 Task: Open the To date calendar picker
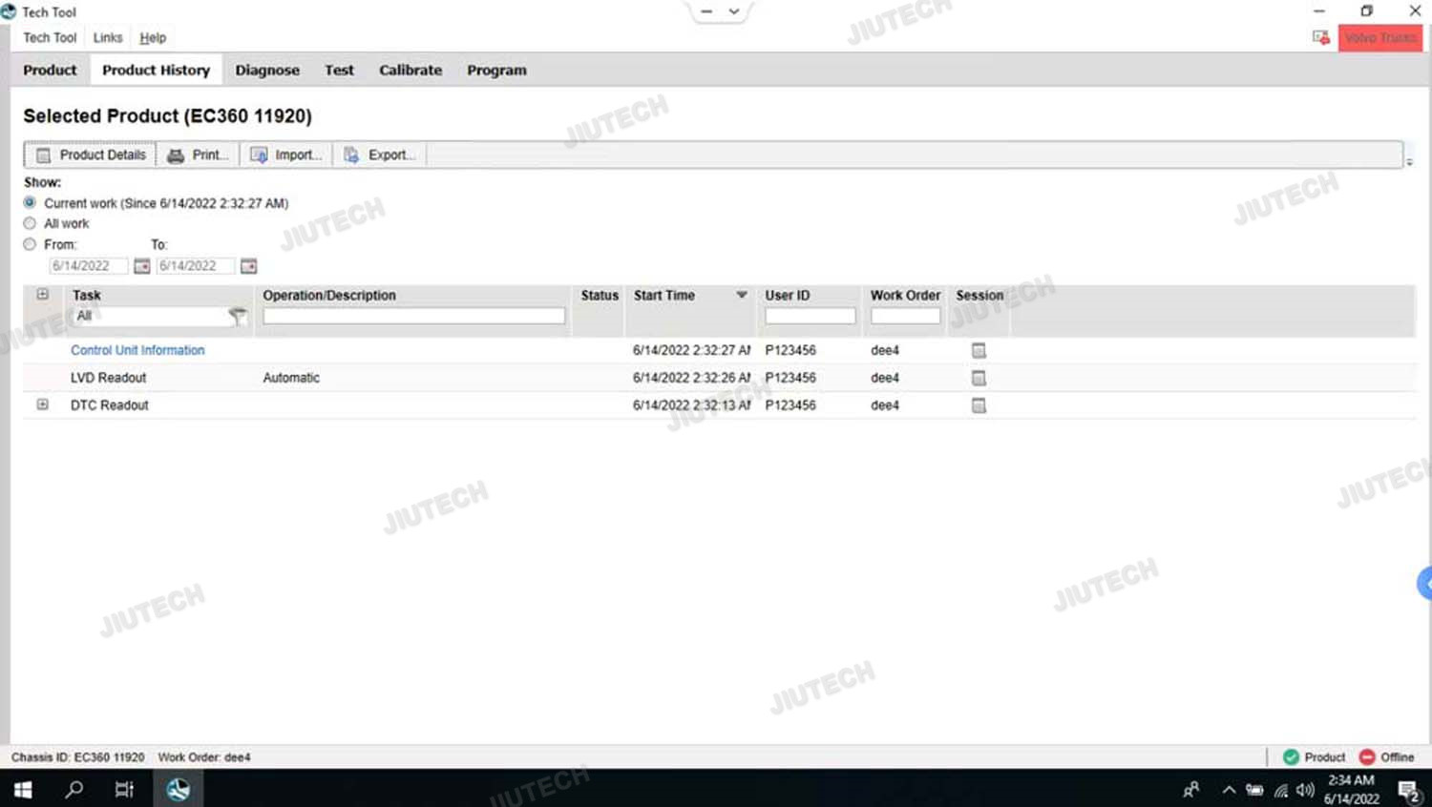pos(248,266)
